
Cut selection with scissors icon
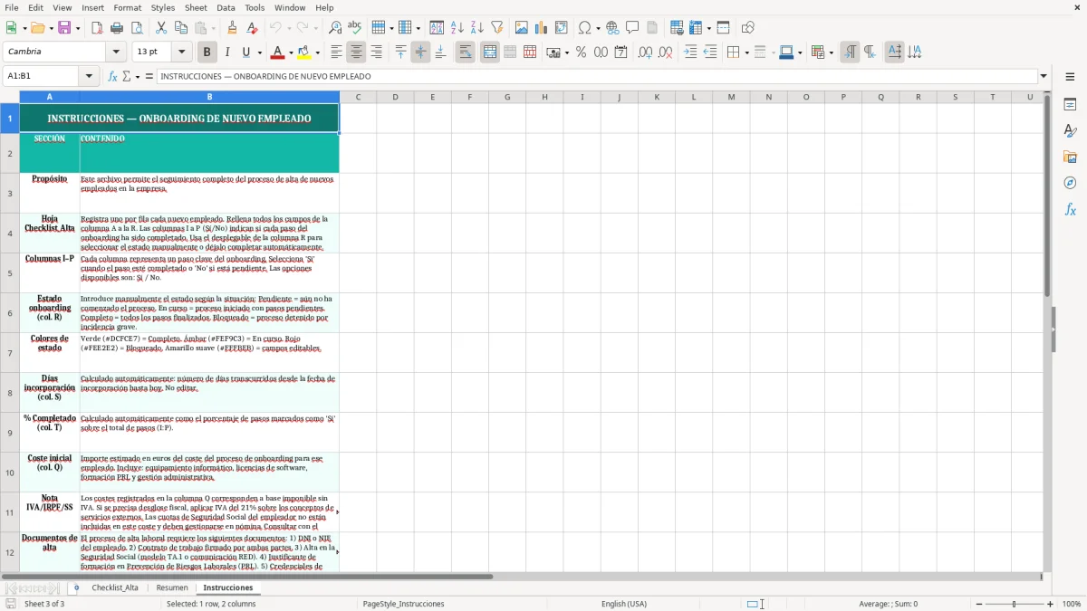click(161, 28)
